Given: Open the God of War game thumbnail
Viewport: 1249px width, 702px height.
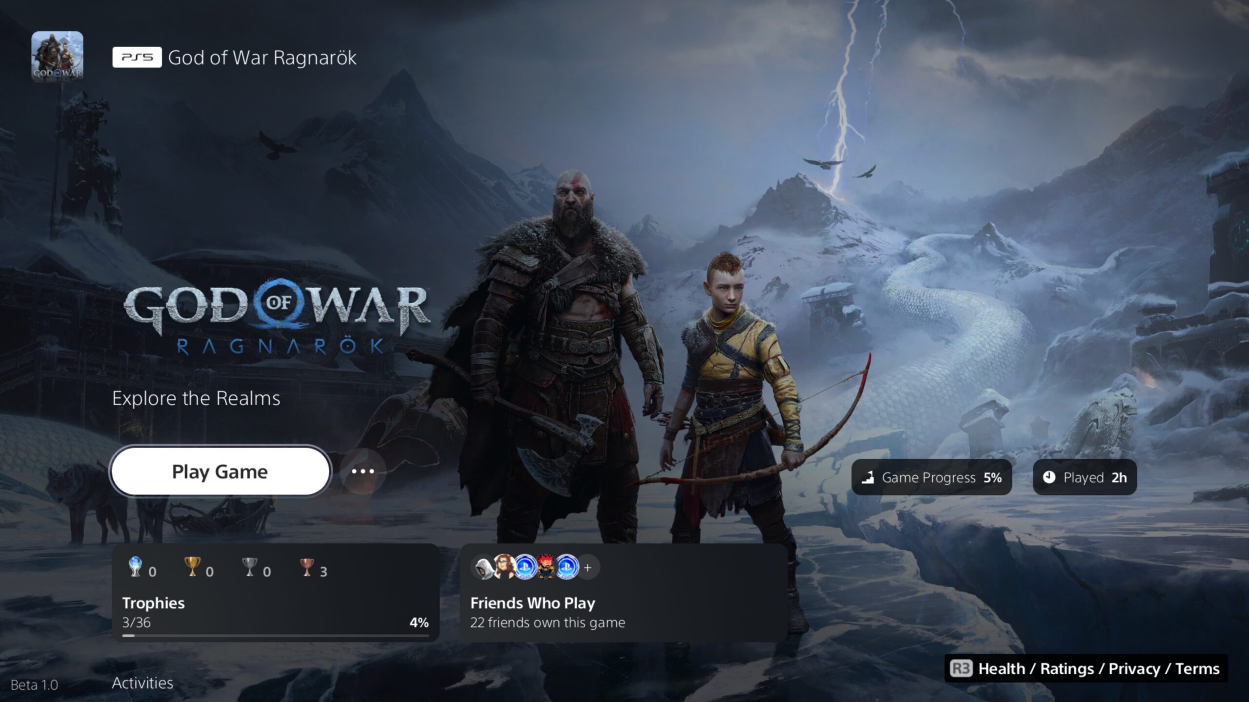Looking at the screenshot, I should tap(58, 57).
